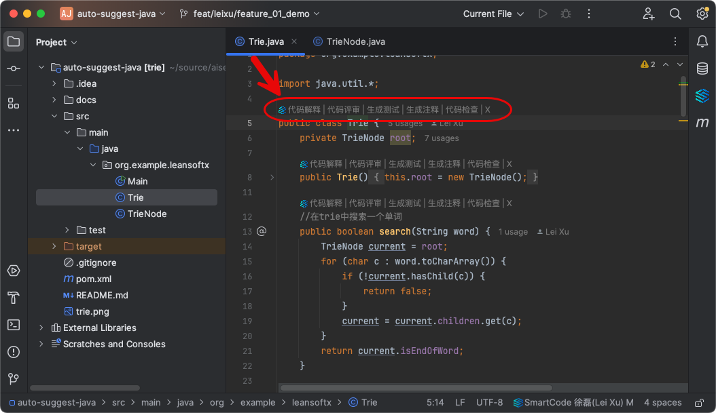Click the project panel horizontal scrollbar
Viewport: 716px width, 413px height.
pyautogui.click(x=85, y=388)
